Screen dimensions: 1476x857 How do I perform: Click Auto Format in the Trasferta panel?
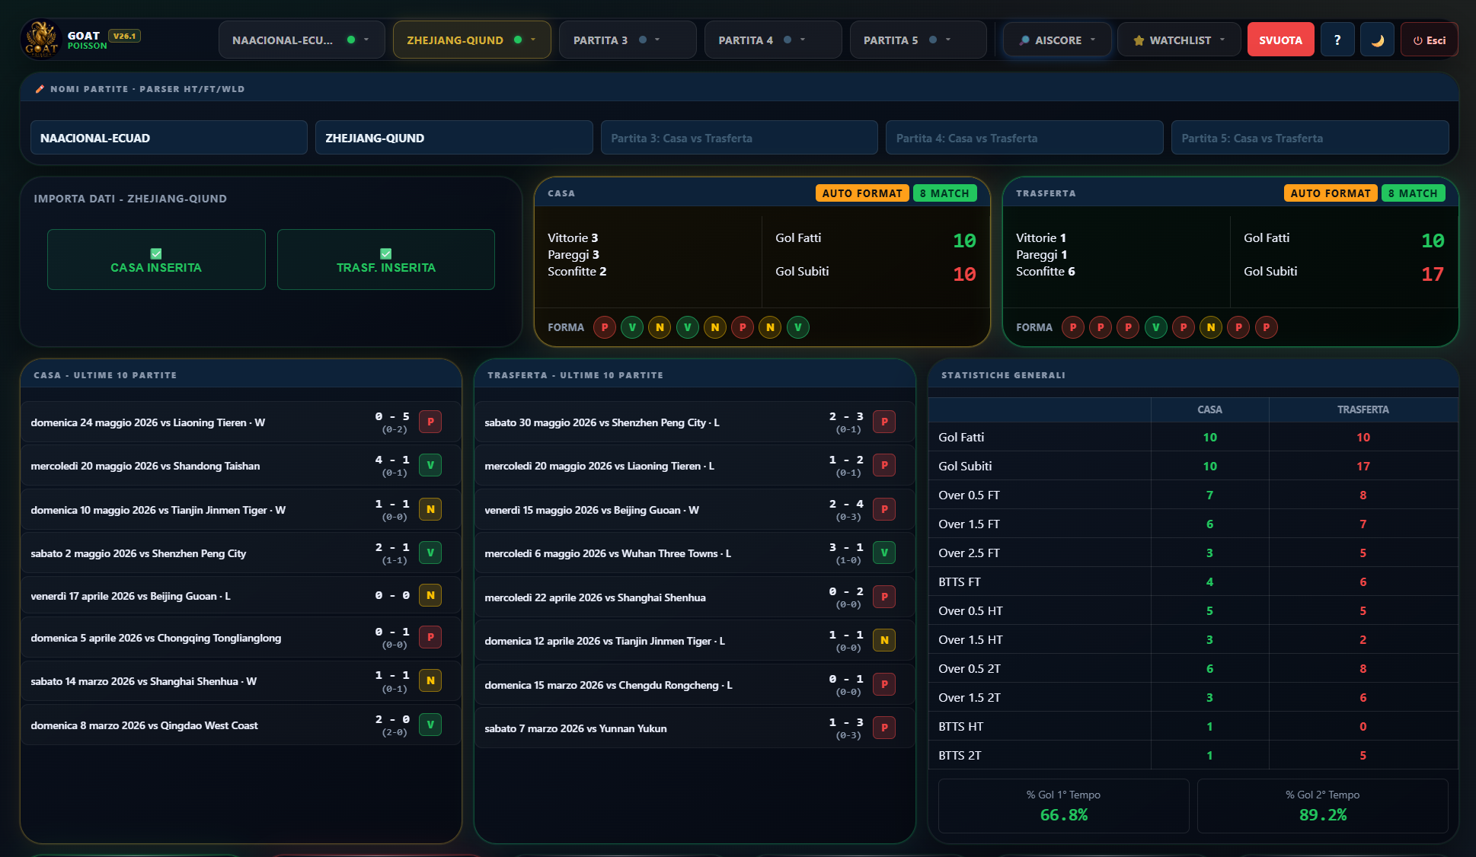point(1330,193)
